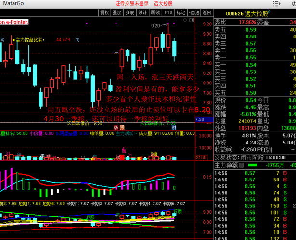Open F10 company information
Image resolution: width=296 pixels, height=240 pixels.
pos(168,12)
